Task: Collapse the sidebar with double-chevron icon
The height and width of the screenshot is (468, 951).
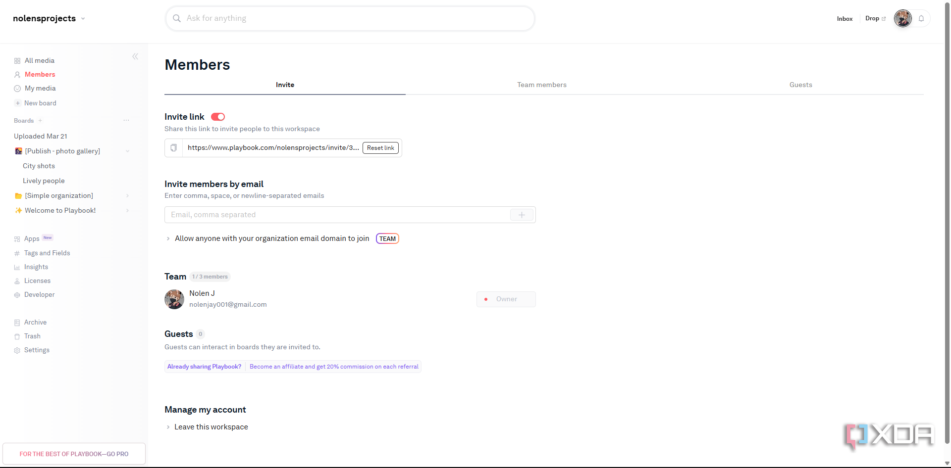Action: [x=135, y=56]
